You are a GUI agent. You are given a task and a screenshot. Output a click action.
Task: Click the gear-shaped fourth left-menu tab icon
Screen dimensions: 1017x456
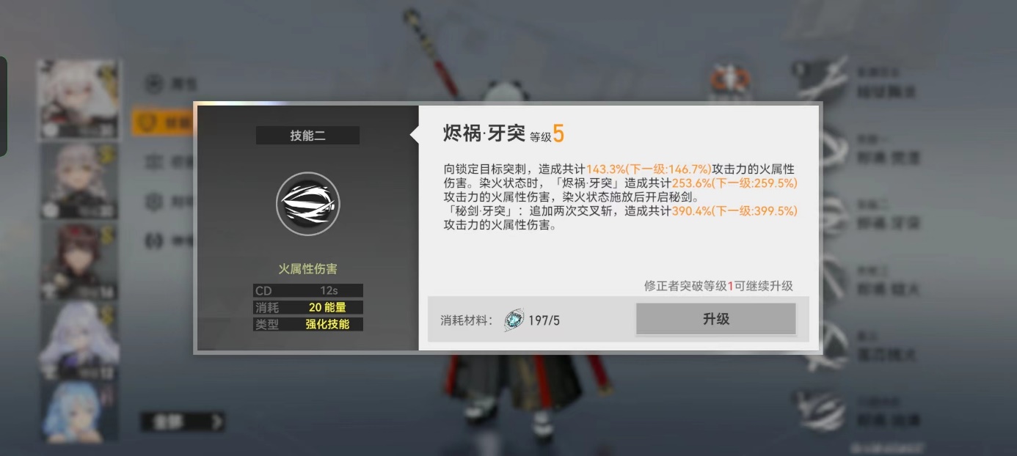[x=153, y=201]
